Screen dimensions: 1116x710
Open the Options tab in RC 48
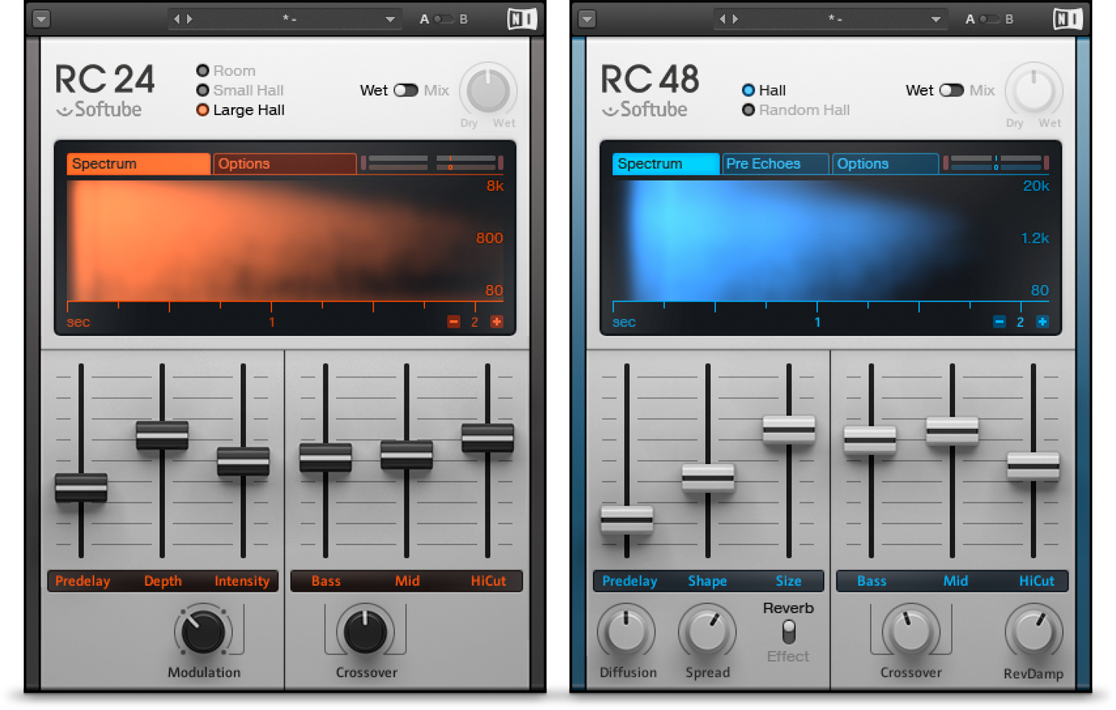coord(886,163)
